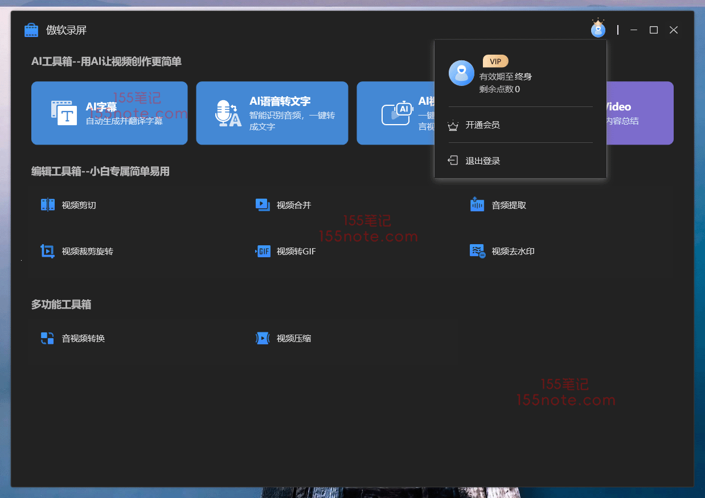
Task: Click the video crop and rotate icon
Action: coord(48,251)
